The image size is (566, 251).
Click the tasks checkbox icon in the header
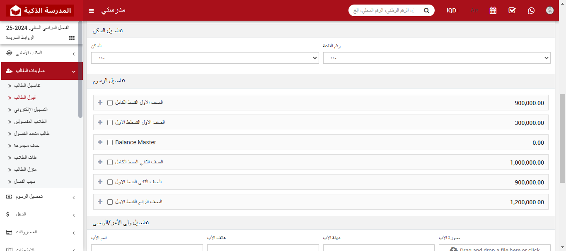[512, 10]
